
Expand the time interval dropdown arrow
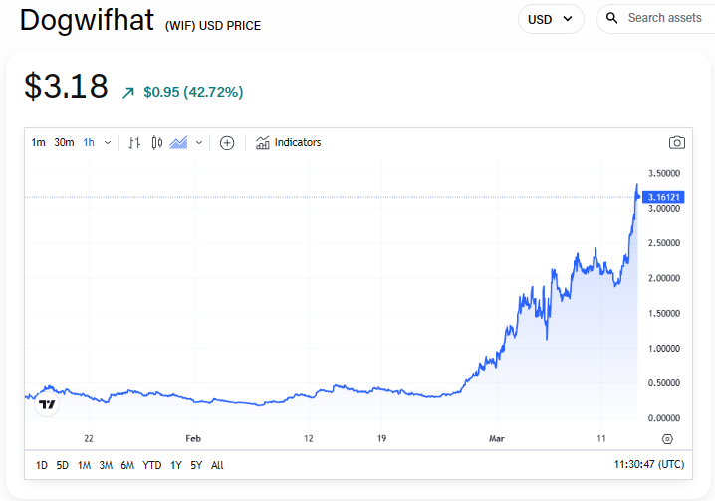click(108, 143)
